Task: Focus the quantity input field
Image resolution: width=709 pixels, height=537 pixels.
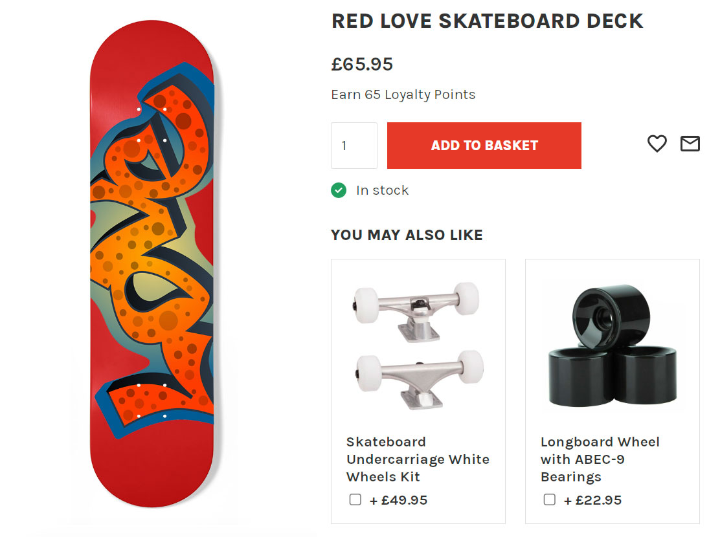Action: (x=354, y=146)
